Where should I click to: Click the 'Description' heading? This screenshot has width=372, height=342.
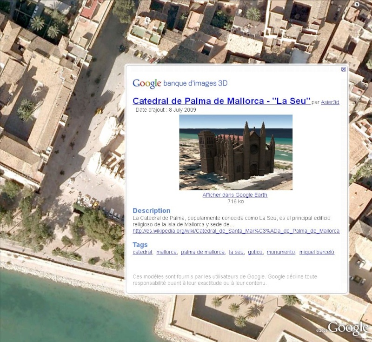152,211
